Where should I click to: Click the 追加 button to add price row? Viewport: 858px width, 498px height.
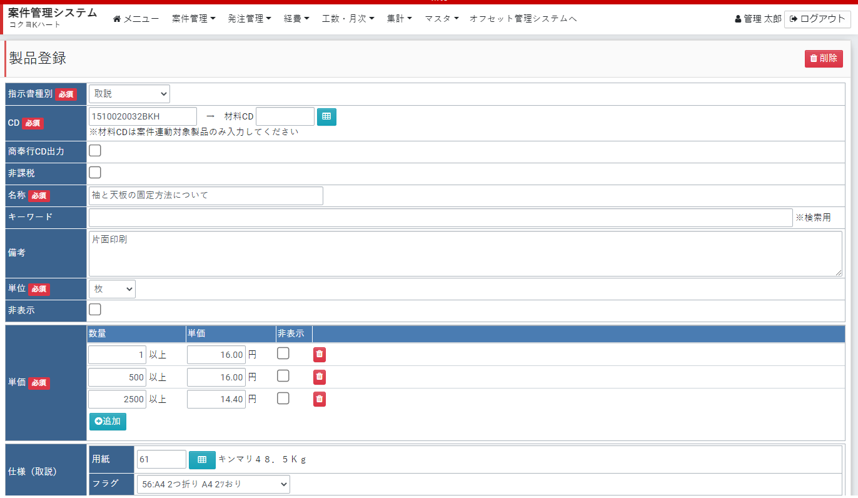pyautogui.click(x=108, y=421)
